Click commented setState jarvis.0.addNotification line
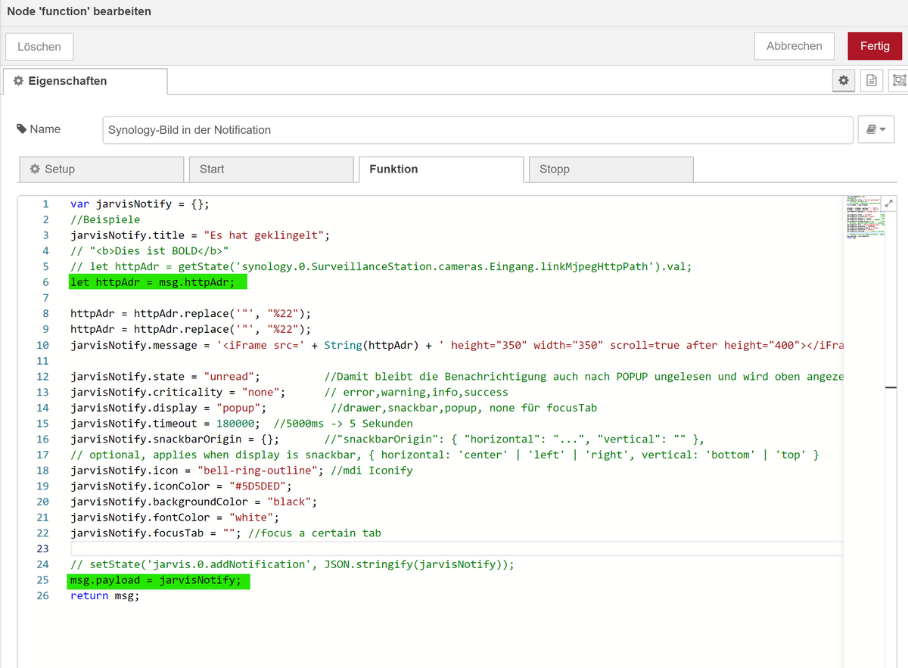 [292, 564]
